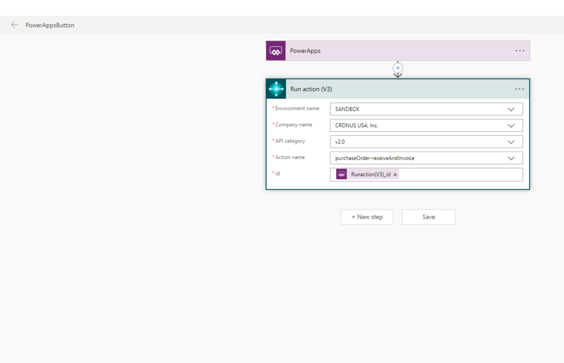Select the Runaction(V3)_id dynamic content token
The width and height of the screenshot is (564, 363).
371,175
